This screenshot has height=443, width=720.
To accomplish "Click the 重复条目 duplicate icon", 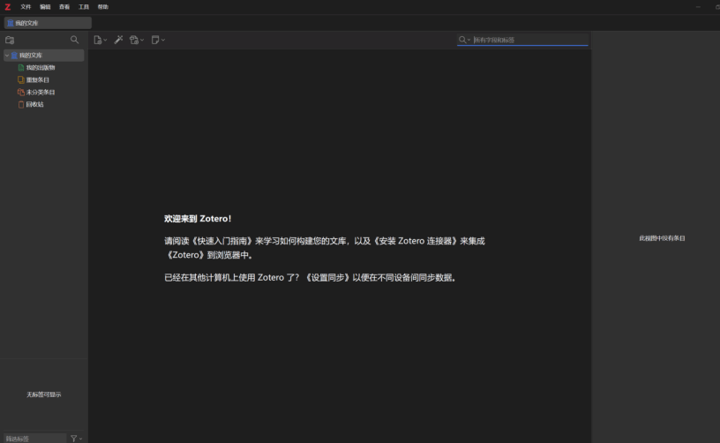I will (20, 80).
